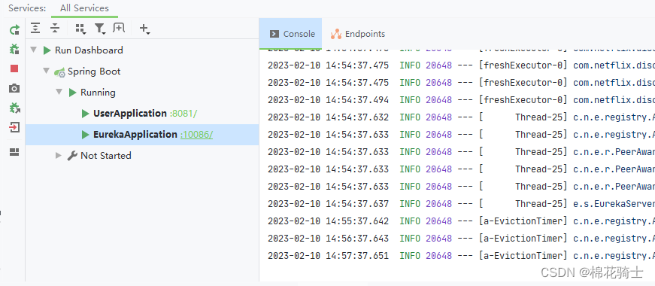Open the Group By dropdown icon

tap(80, 29)
